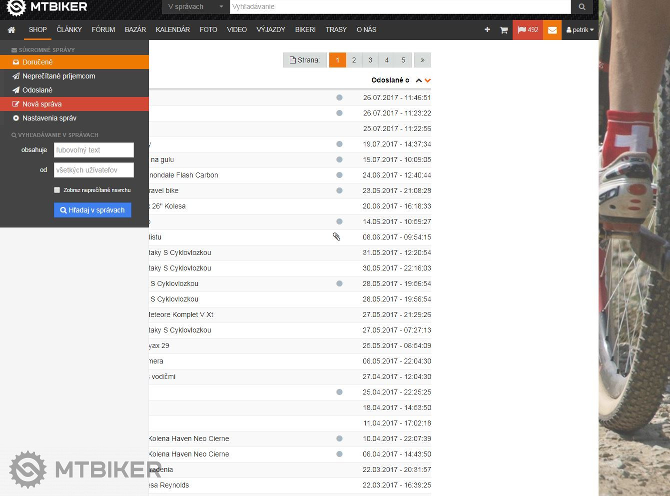Image resolution: width=670 pixels, height=496 pixels.
Task: Open the 'V správach' search scope dropdown
Action: (x=195, y=7)
